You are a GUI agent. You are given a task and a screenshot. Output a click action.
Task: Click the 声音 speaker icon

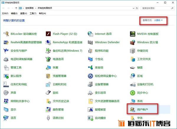(6, 93)
